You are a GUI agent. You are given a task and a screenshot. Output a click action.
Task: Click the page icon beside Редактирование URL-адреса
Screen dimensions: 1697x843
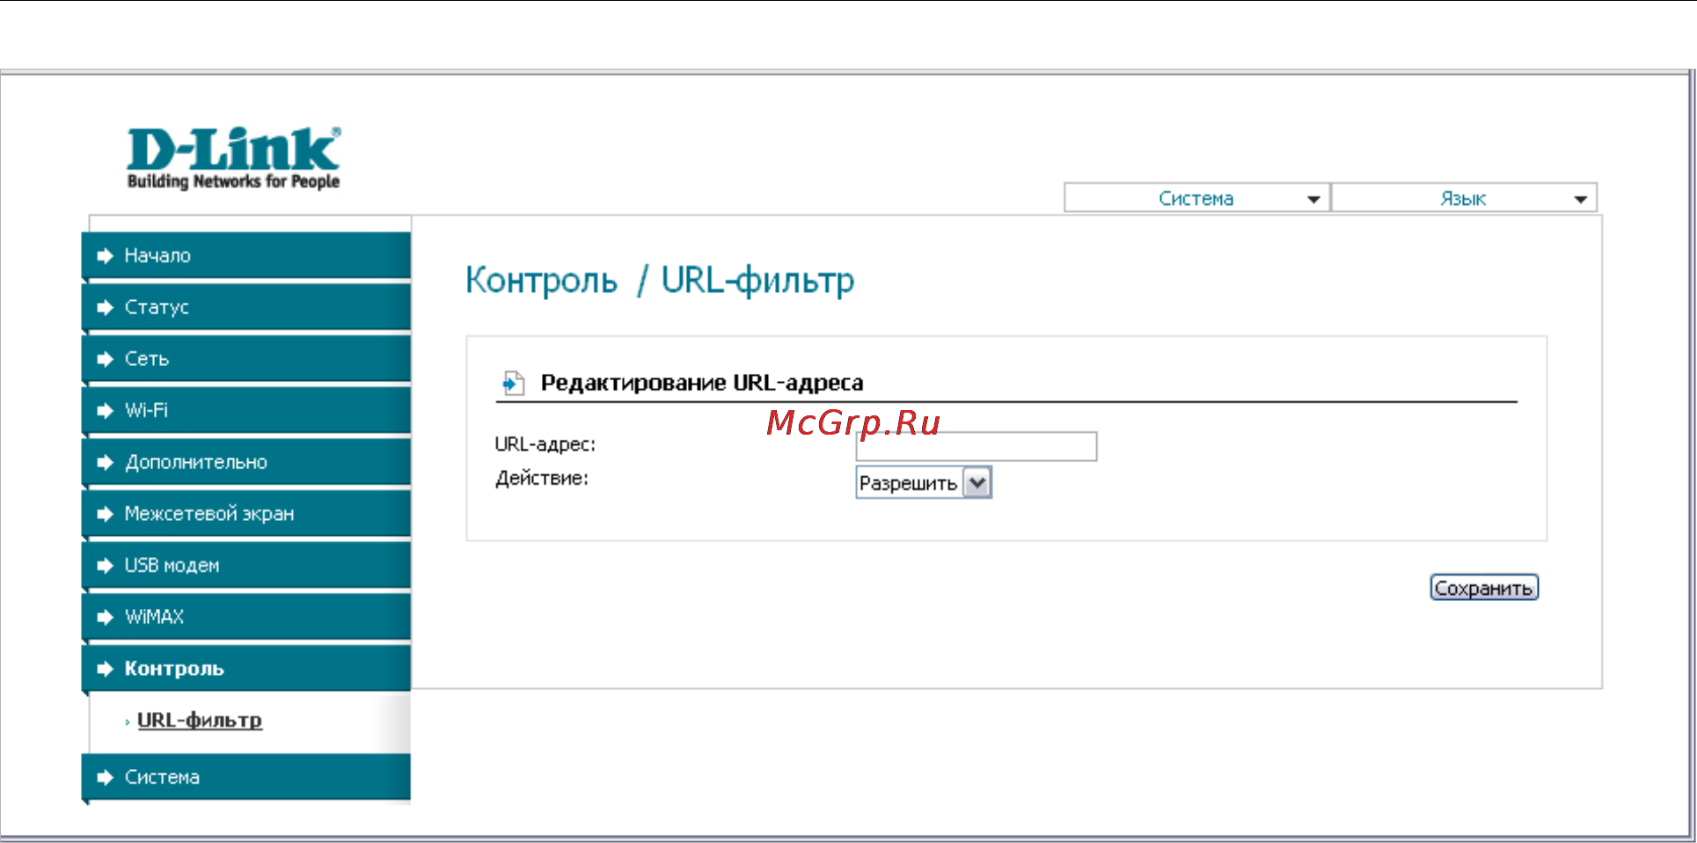coord(513,383)
